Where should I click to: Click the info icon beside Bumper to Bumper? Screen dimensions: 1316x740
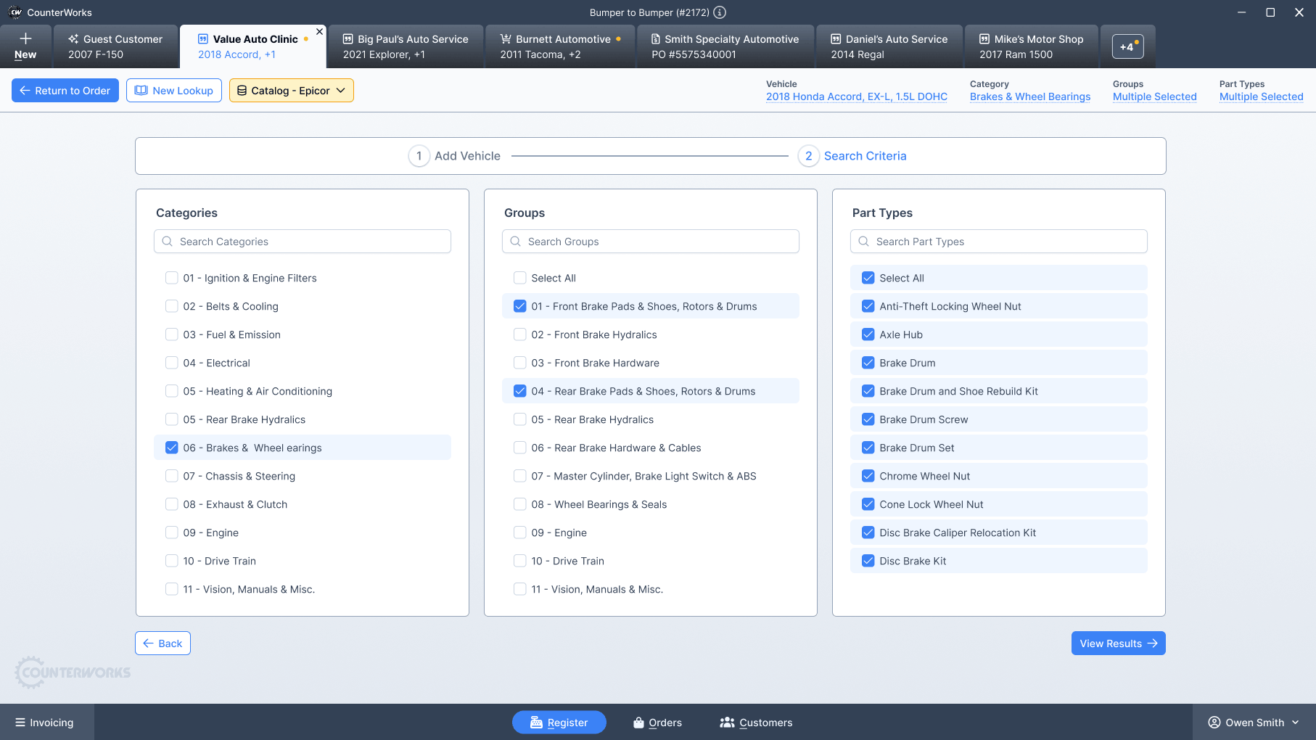[720, 12]
